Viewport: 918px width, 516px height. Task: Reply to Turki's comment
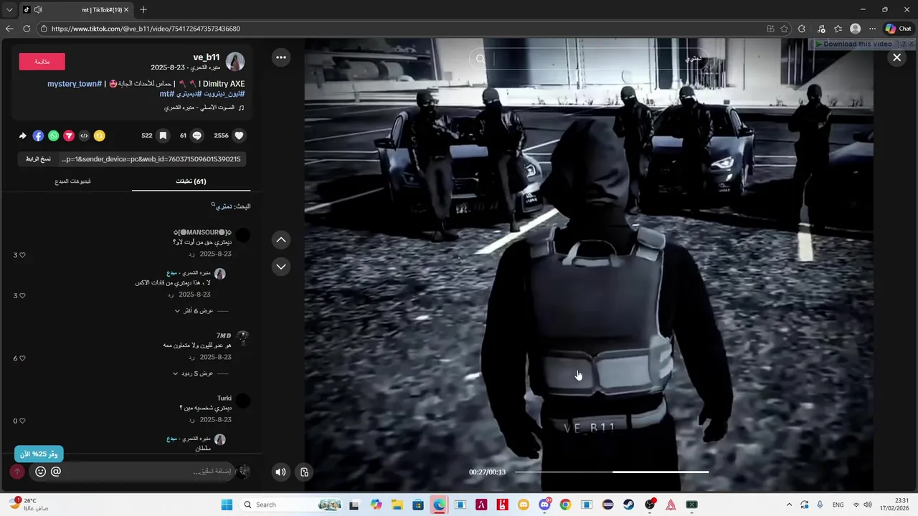(x=191, y=420)
